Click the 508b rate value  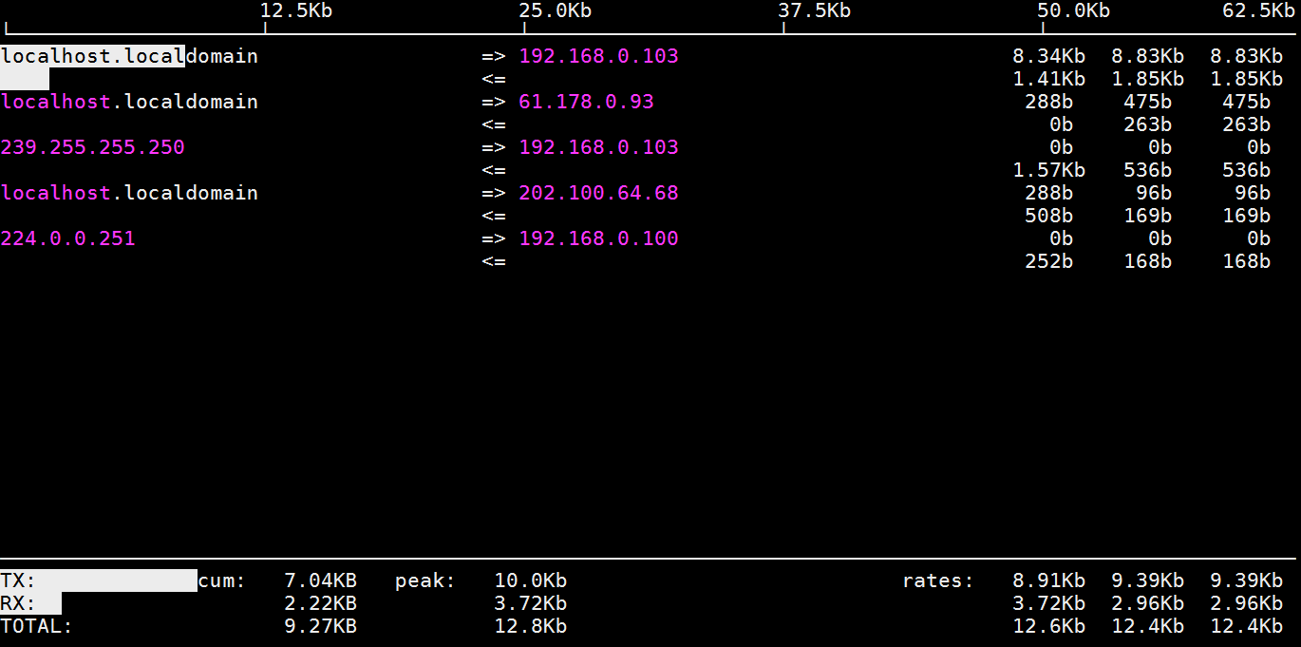(1049, 216)
